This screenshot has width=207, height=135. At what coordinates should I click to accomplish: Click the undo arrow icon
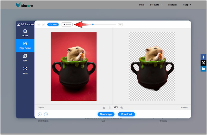point(39,25)
